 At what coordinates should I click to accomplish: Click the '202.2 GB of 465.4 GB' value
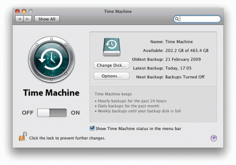click(x=187, y=51)
